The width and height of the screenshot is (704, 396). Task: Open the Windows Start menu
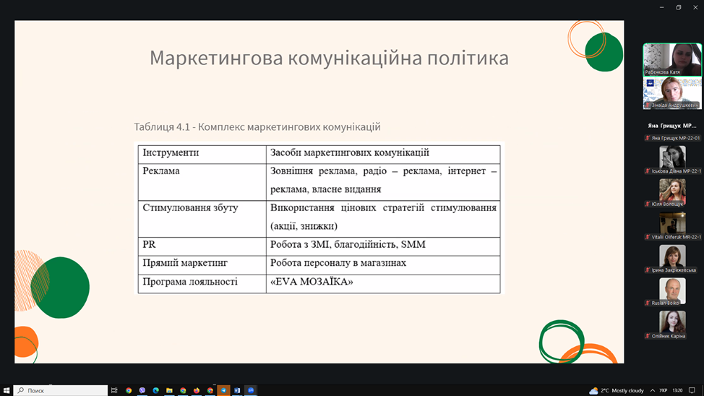coord(7,390)
